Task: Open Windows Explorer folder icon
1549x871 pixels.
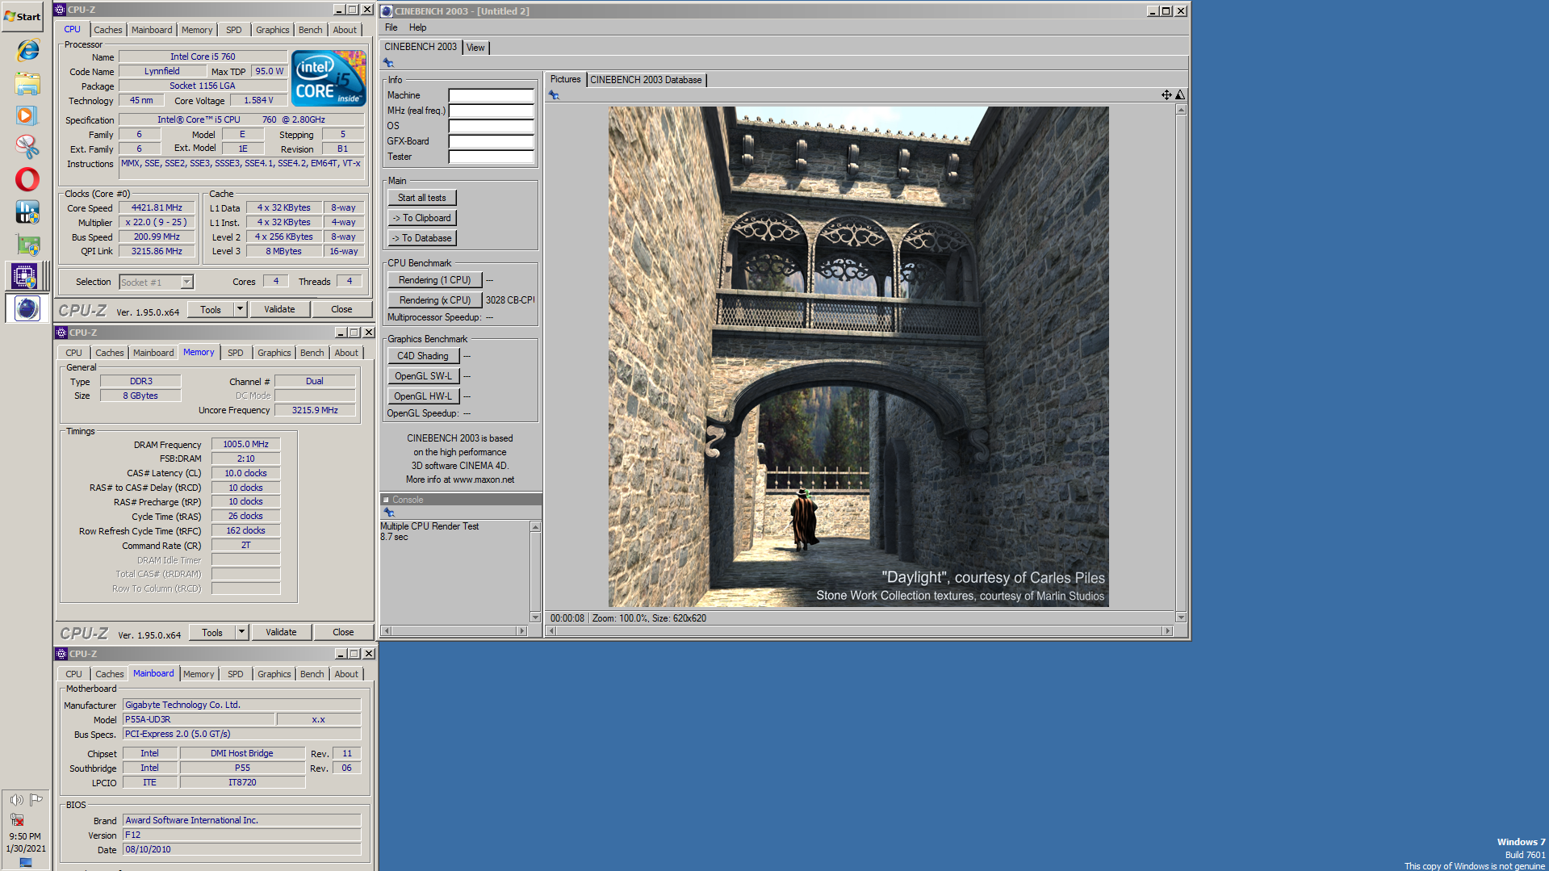Action: tap(27, 83)
